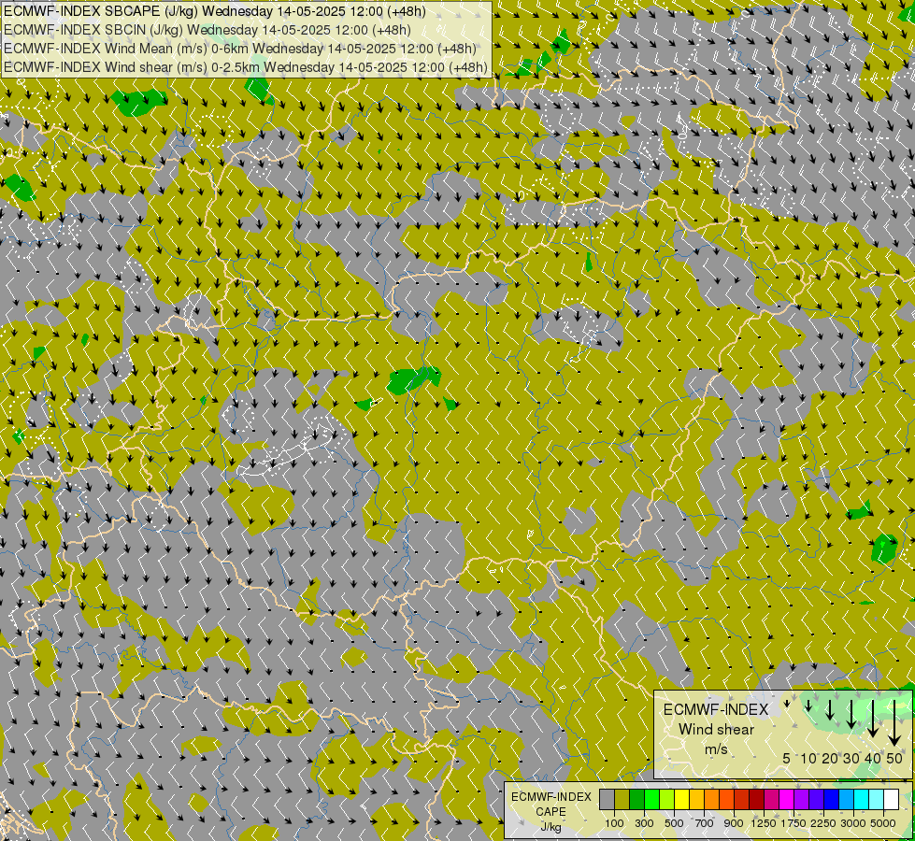
Task: Click the SBCAPE title line in header
Action: click(215, 11)
